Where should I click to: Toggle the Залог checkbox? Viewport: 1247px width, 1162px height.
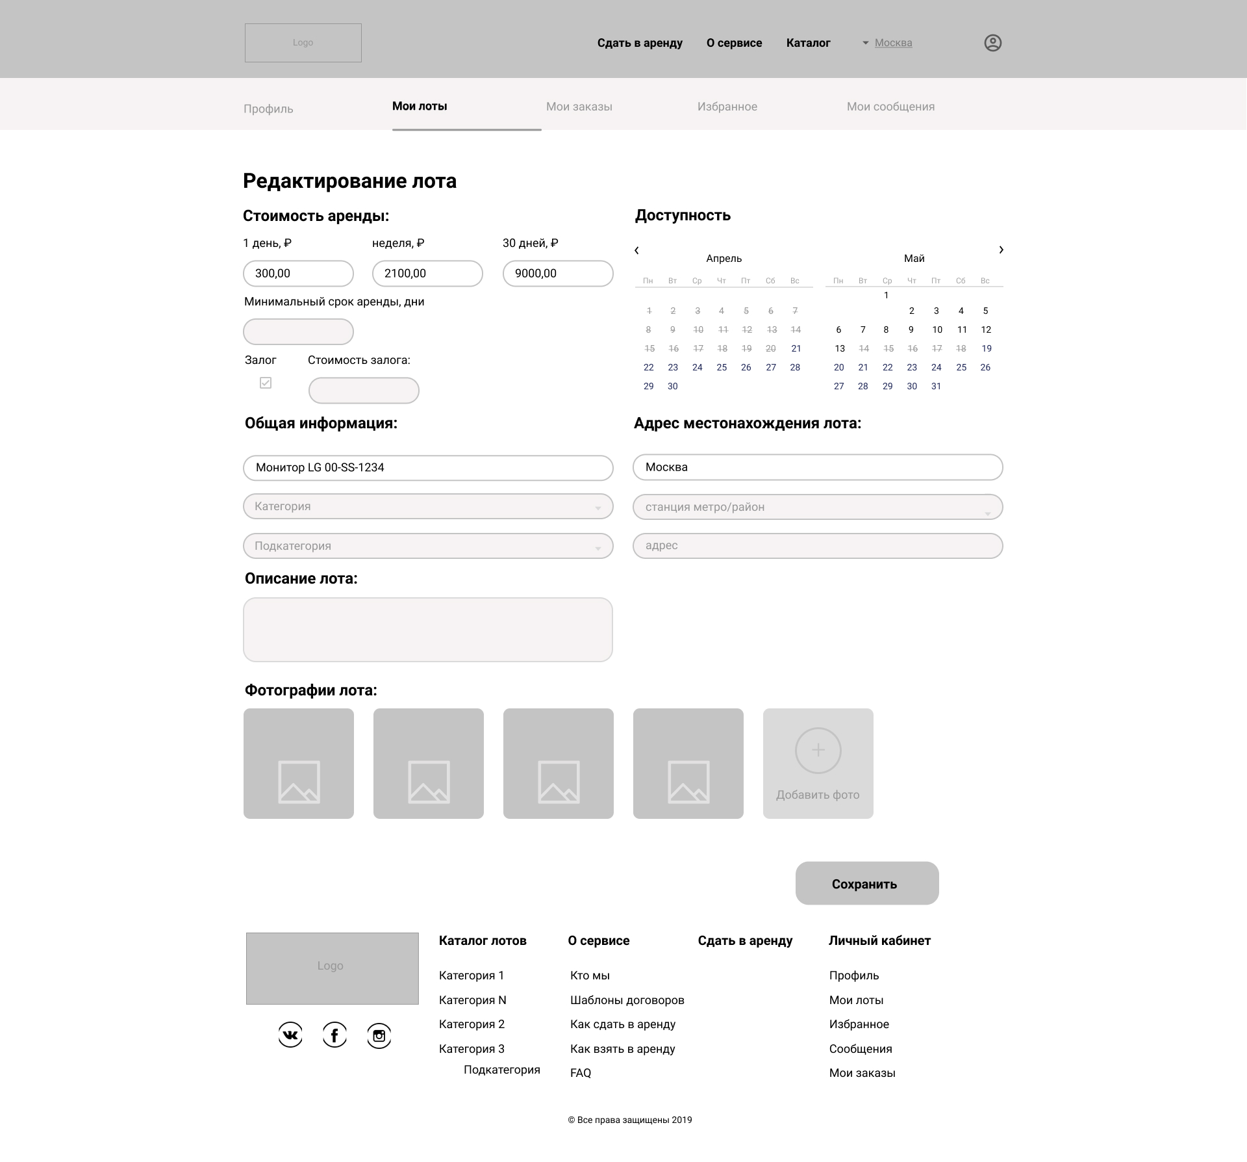(x=266, y=383)
